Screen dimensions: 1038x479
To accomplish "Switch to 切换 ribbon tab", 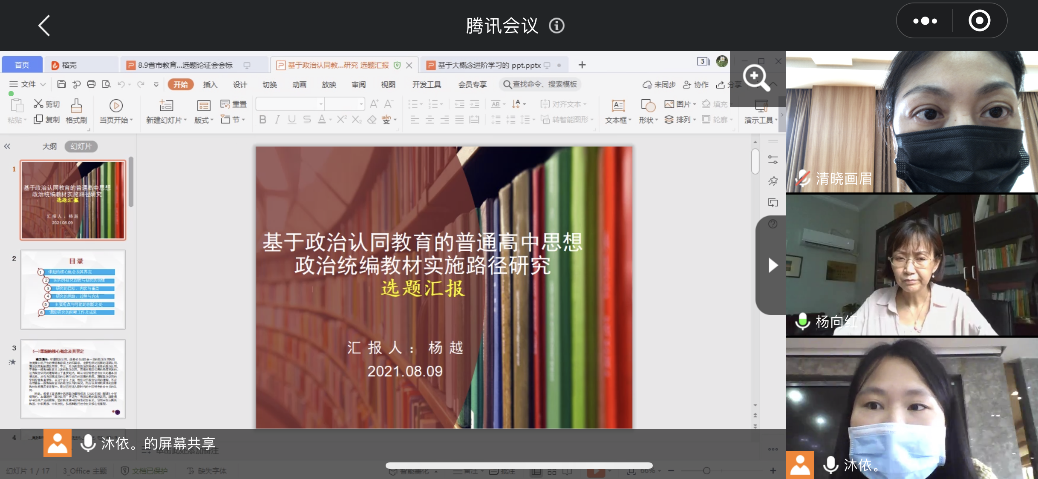I will click(x=270, y=85).
